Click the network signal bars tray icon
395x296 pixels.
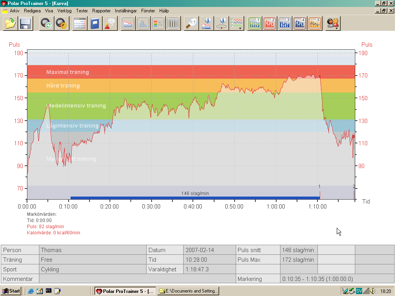[366, 291]
